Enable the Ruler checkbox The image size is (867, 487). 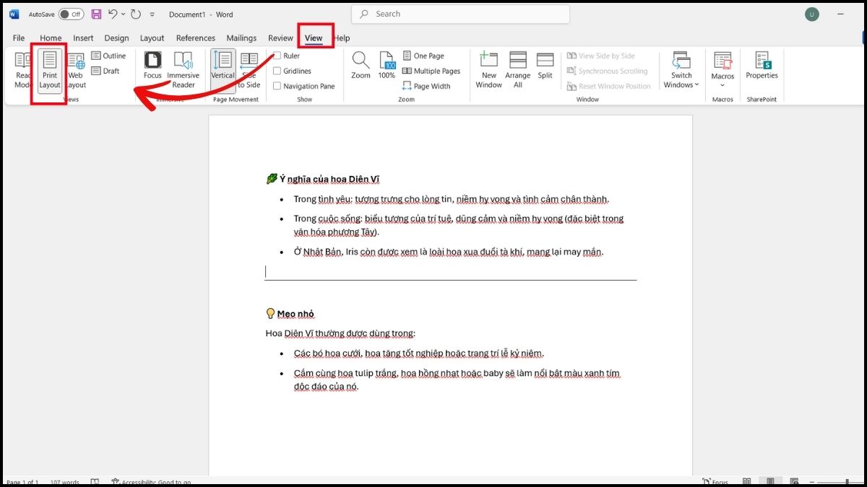pos(277,56)
